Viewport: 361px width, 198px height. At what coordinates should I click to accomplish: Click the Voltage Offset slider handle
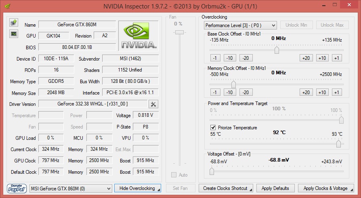(x=212, y=171)
